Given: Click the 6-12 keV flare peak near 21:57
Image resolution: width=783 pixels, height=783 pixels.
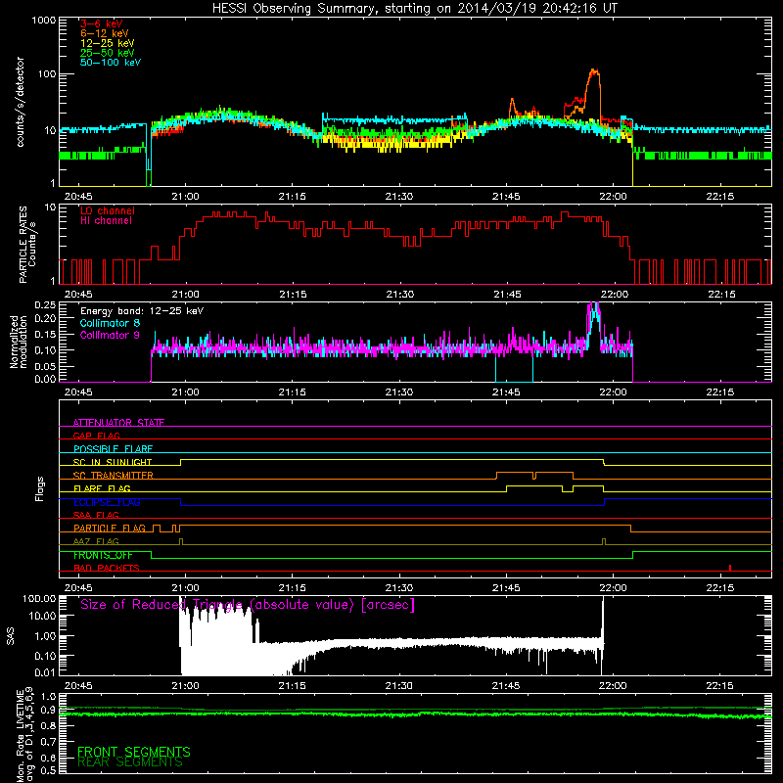Looking at the screenshot, I should pos(593,71).
